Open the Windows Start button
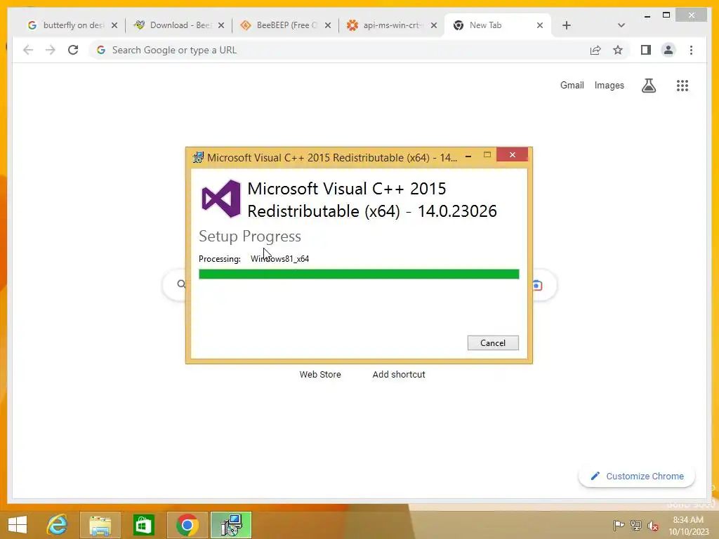Screen dimensions: 719x539 click(x=18, y=525)
